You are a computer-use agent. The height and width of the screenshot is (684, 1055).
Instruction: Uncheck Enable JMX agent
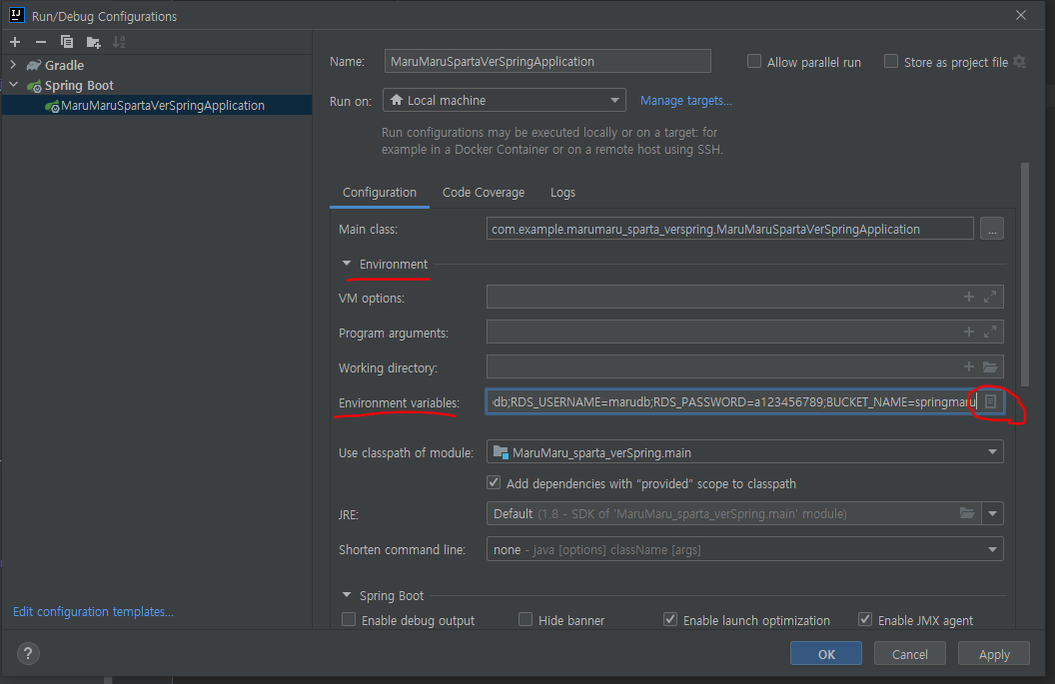click(x=865, y=619)
